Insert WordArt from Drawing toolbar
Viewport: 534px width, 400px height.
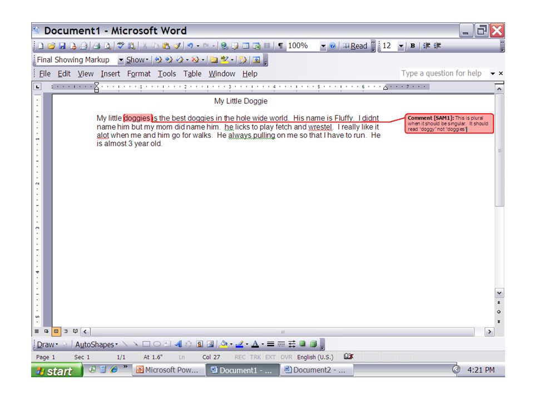178,344
